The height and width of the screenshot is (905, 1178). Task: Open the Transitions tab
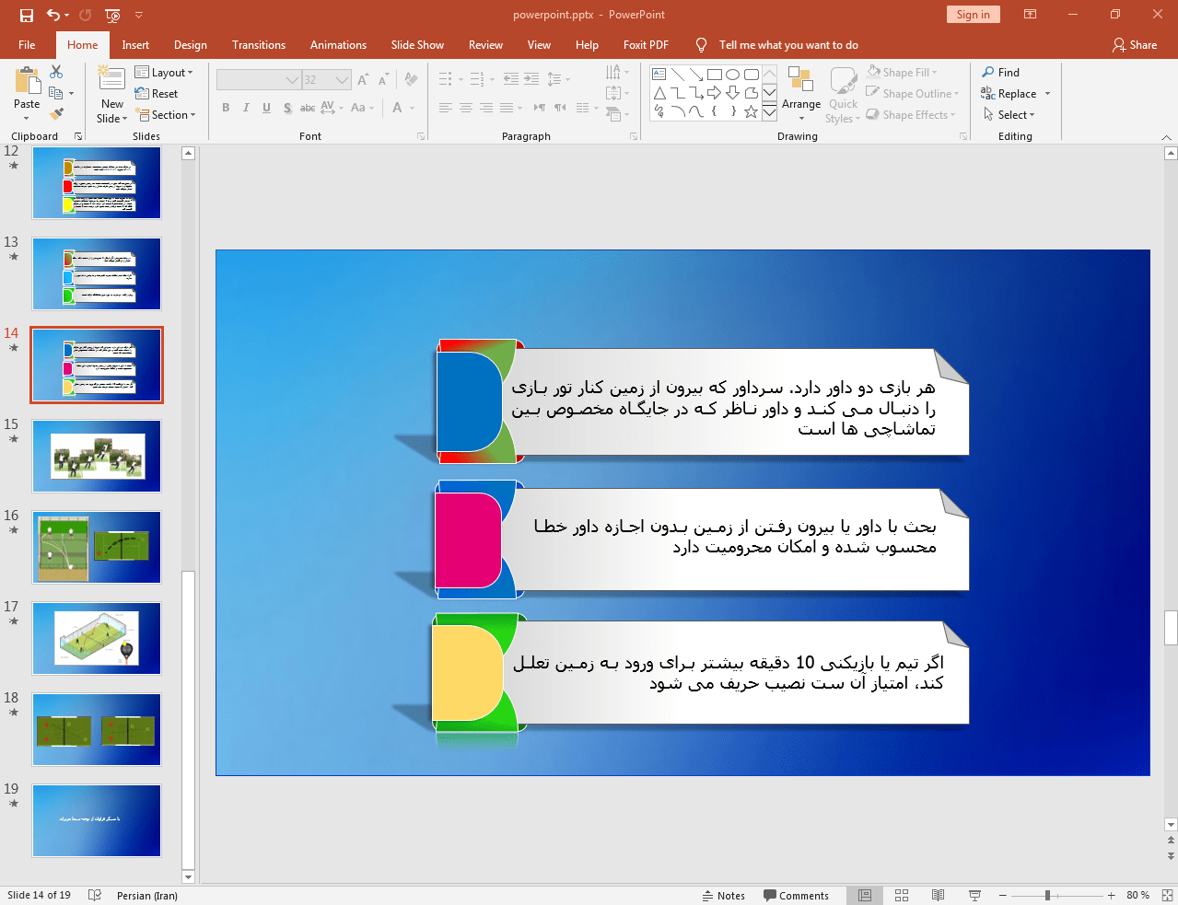(x=259, y=44)
